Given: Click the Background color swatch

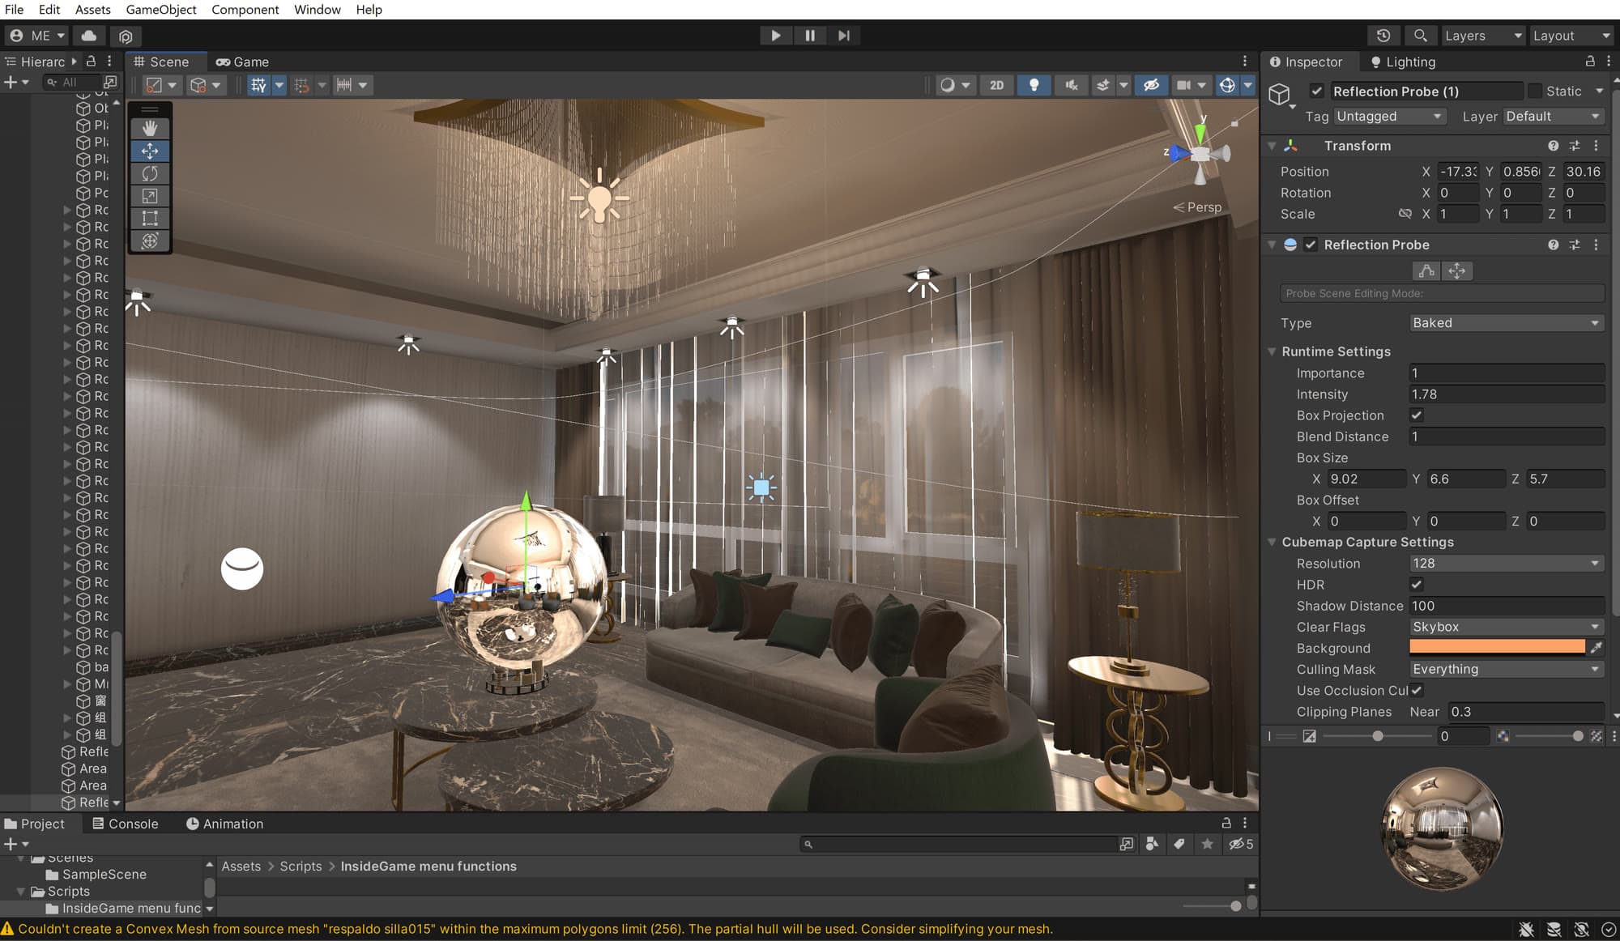Looking at the screenshot, I should pos(1497,646).
